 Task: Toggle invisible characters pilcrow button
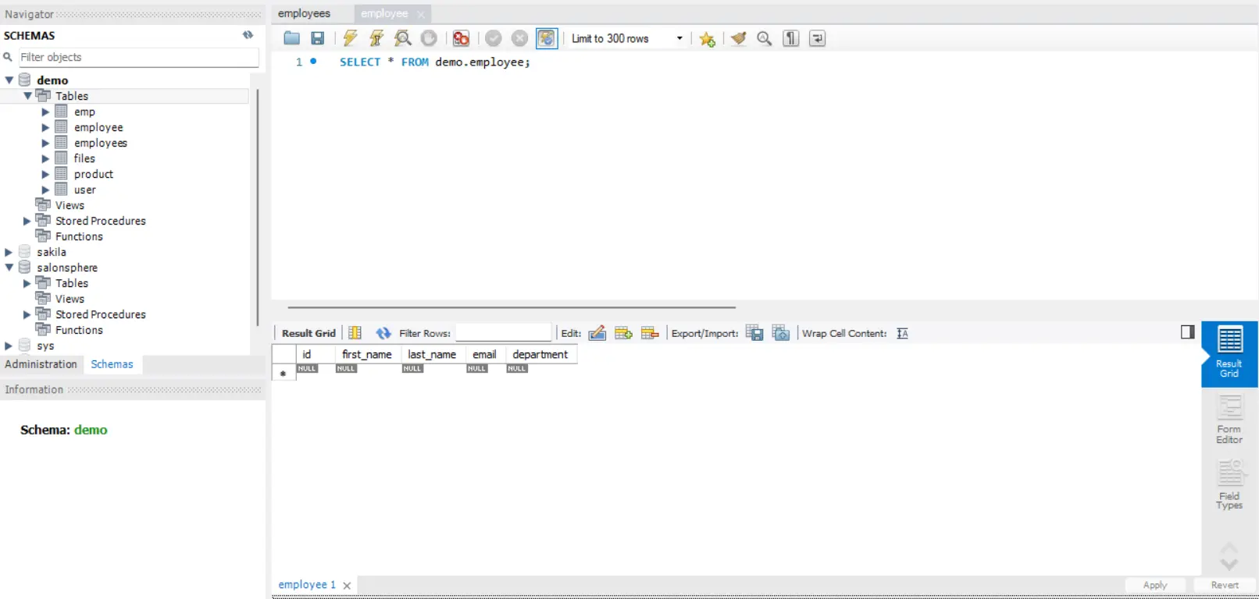click(x=791, y=38)
